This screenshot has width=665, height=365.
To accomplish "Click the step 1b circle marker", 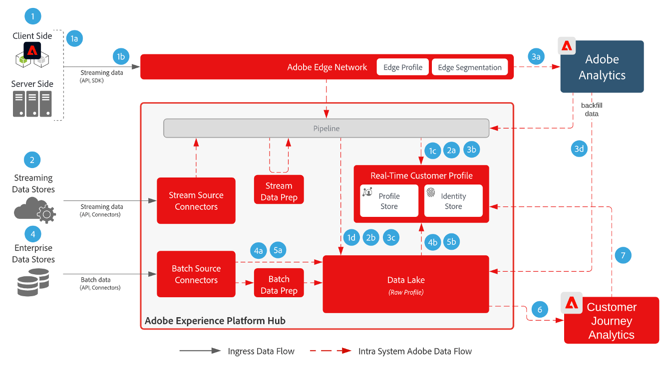I will 121,57.
